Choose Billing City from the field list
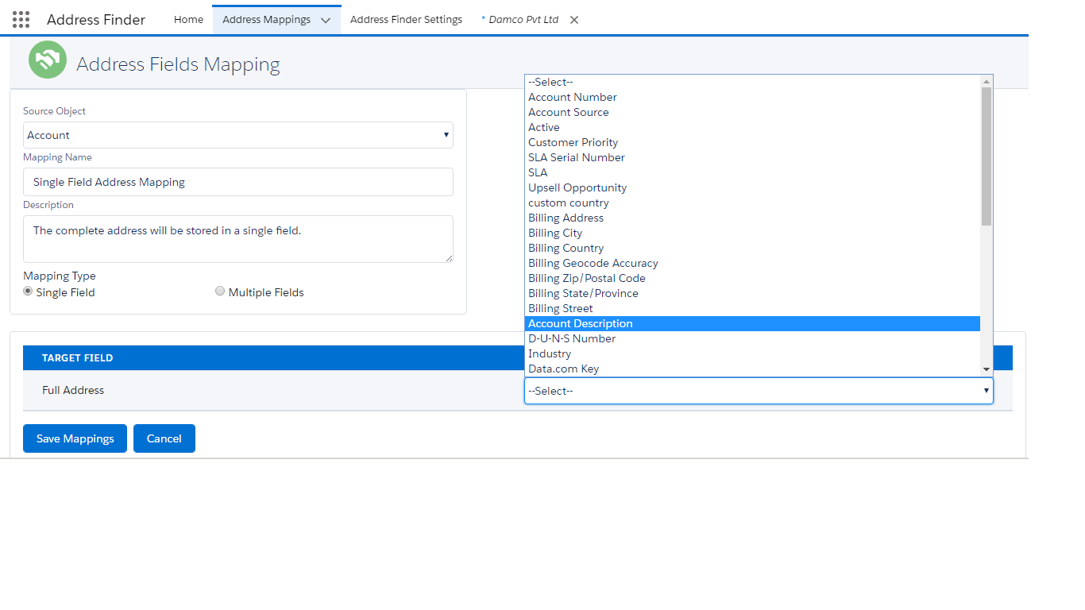Viewport: 1085px width, 610px height. [x=554, y=233]
